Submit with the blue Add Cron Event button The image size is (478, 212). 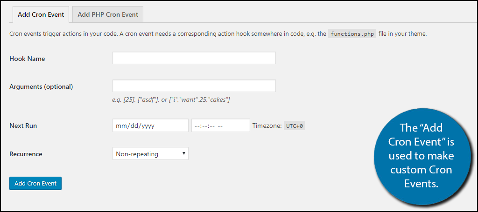35,183
